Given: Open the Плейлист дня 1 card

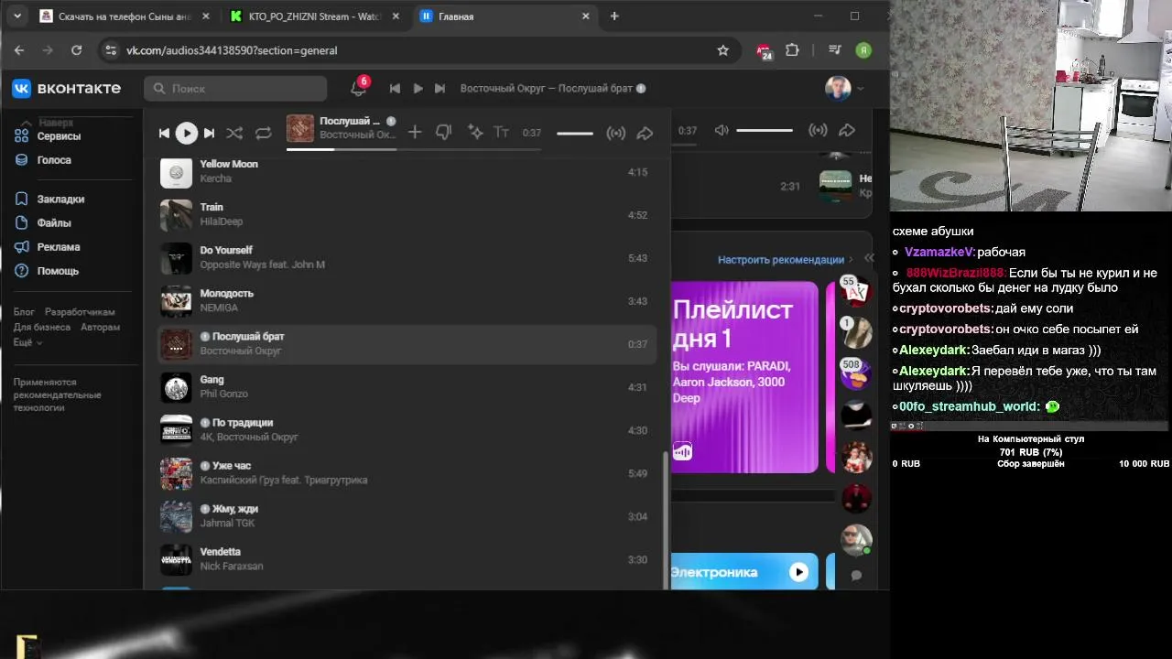Looking at the screenshot, I should pyautogui.click(x=744, y=377).
